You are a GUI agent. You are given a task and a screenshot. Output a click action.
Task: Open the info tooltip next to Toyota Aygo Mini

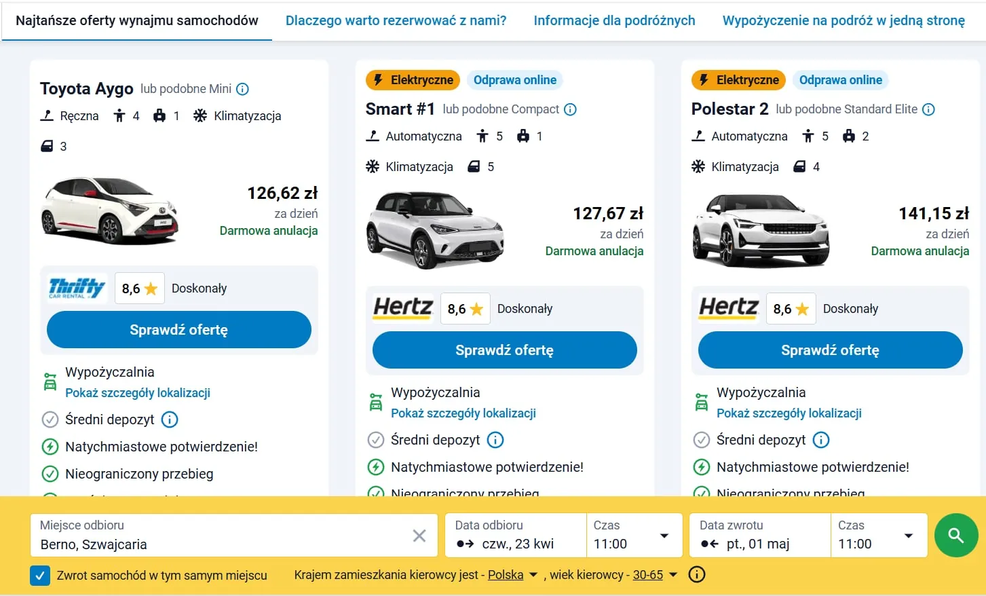[242, 88]
